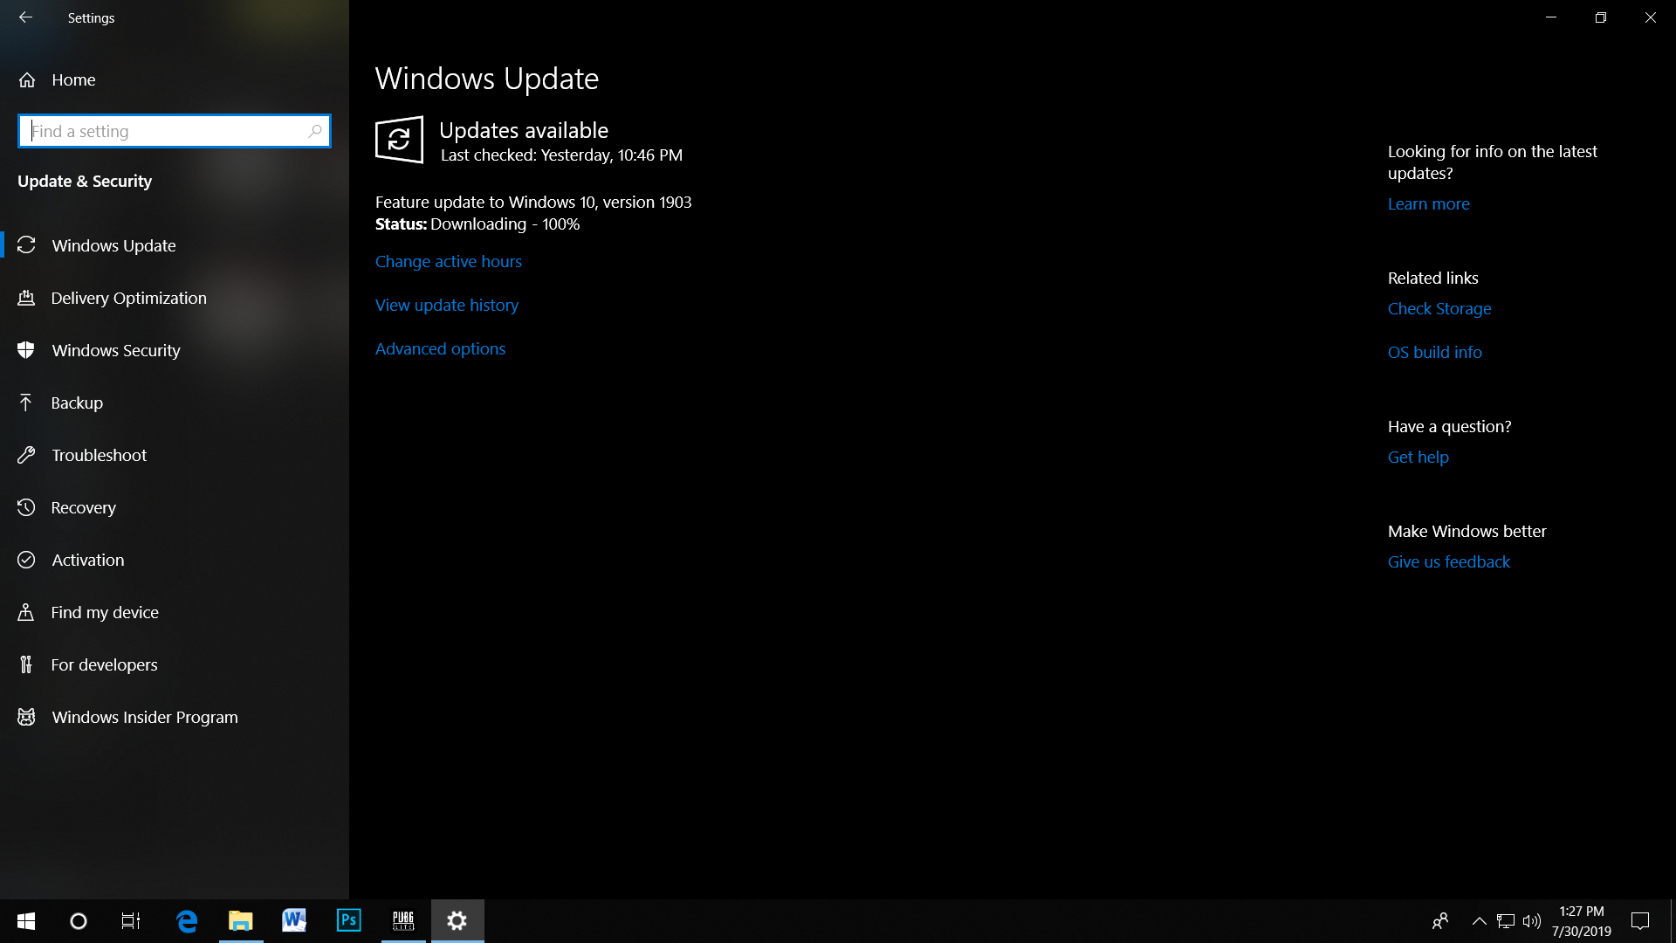This screenshot has width=1676, height=943.
Task: Select Troubleshoot label in the sidebar
Action: (x=99, y=455)
